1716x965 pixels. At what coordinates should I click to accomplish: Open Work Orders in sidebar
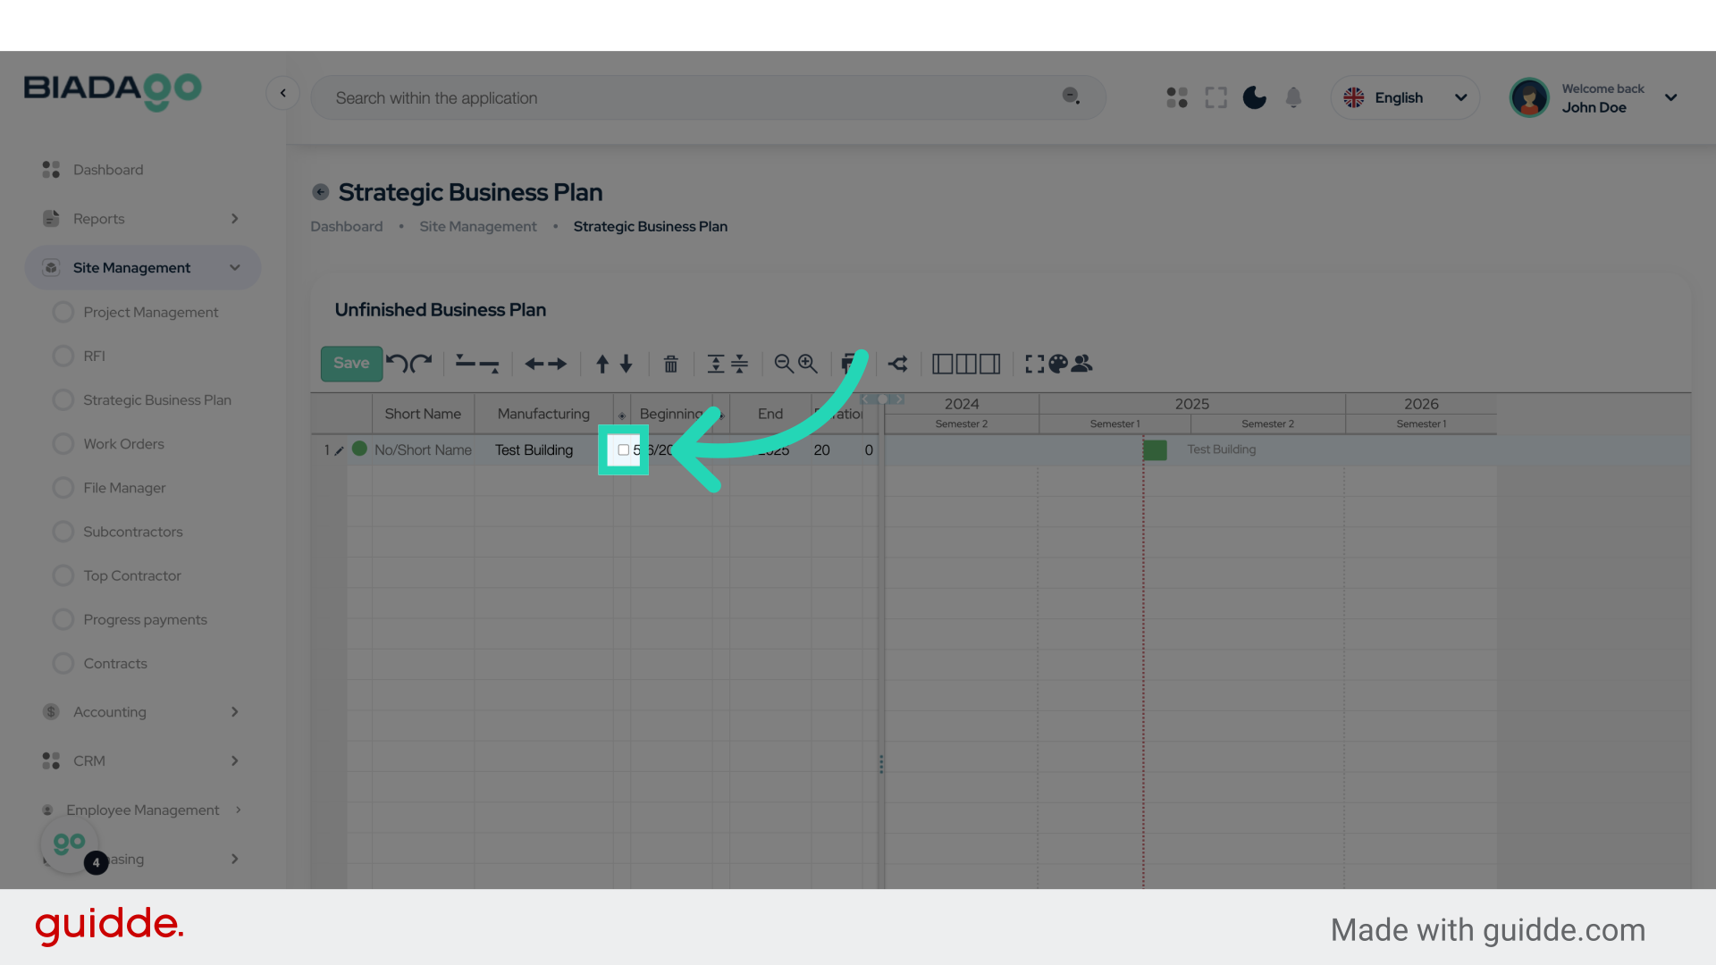123,444
